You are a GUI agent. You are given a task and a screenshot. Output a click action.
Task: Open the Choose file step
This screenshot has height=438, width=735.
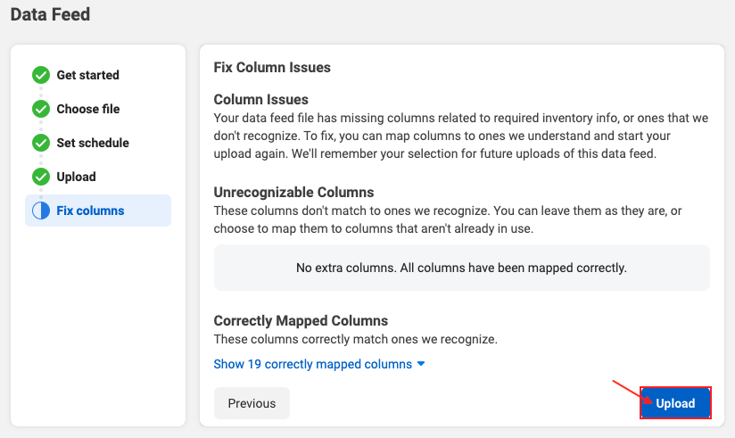click(88, 109)
